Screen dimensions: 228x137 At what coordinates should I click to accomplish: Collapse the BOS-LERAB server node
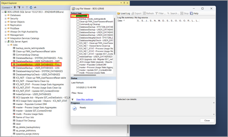click(x=3, y=12)
